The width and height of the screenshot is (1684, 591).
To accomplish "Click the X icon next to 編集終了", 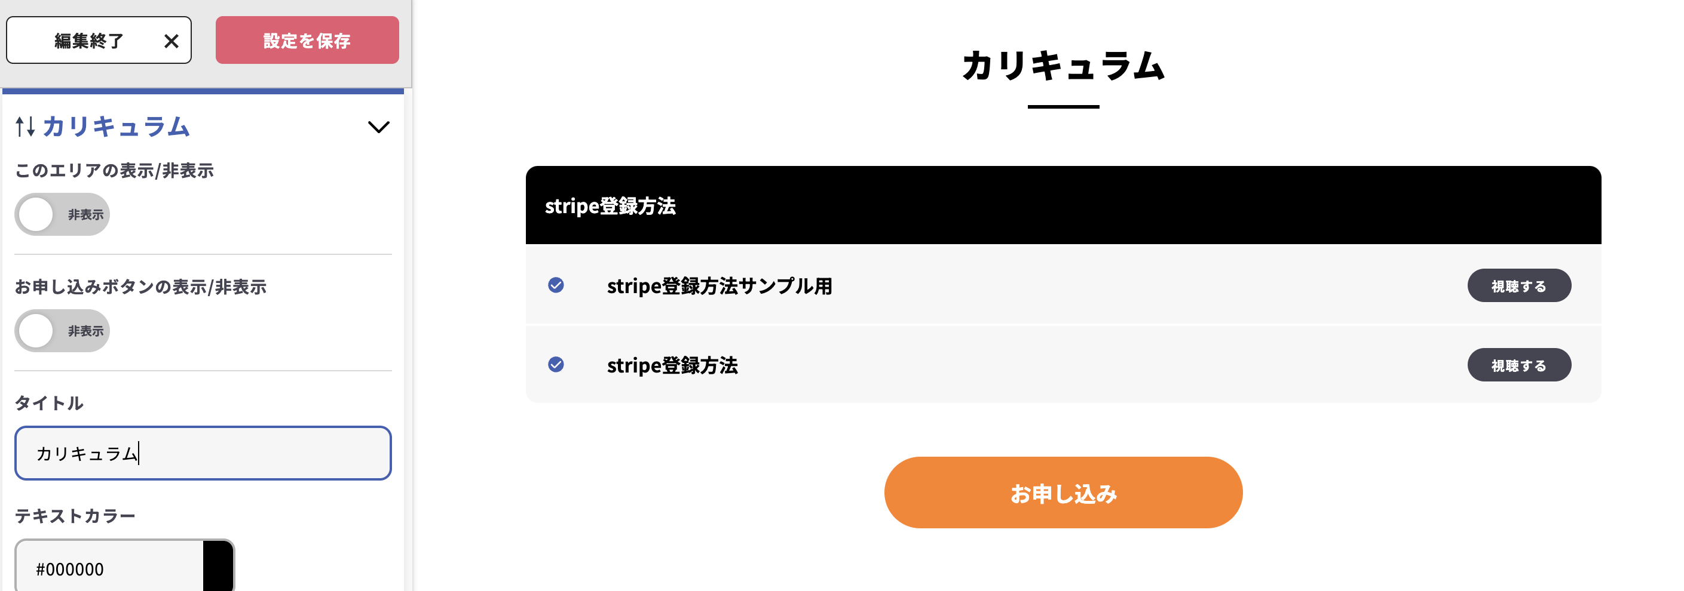I will point(172,41).
